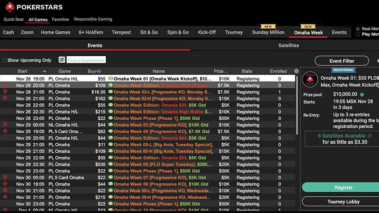
Task: Click 6-max badge on Omaha Week 05-H row
Action: point(110,151)
